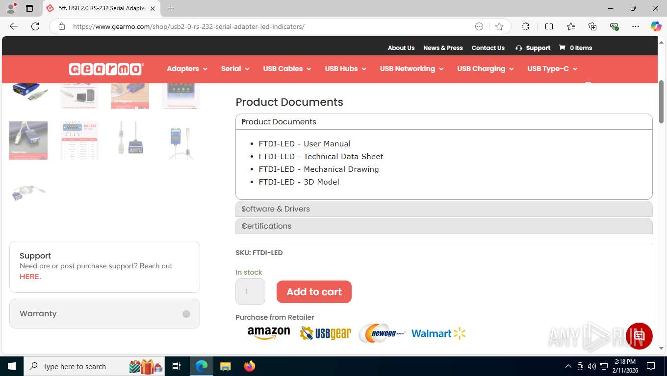Expand the Serial menu

coord(235,69)
